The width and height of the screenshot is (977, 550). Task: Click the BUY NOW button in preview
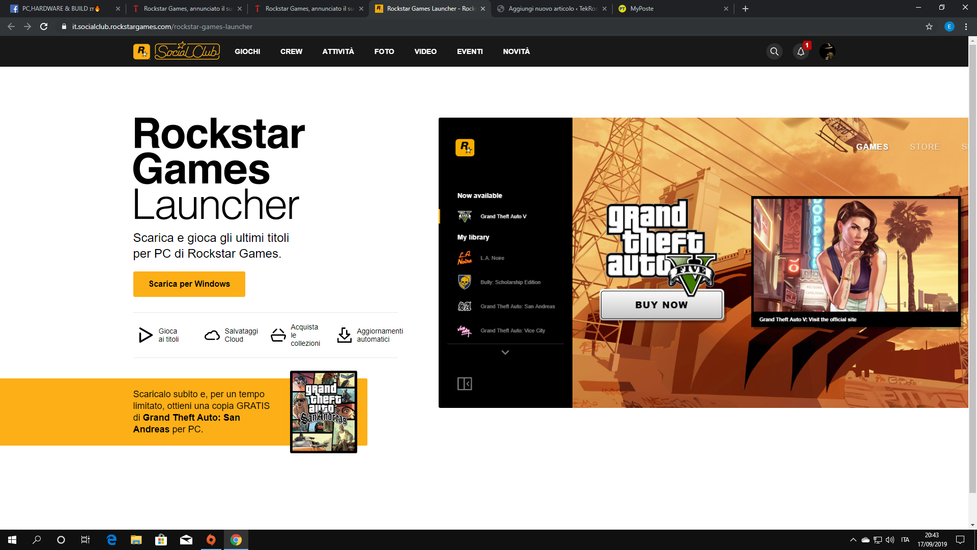662,305
